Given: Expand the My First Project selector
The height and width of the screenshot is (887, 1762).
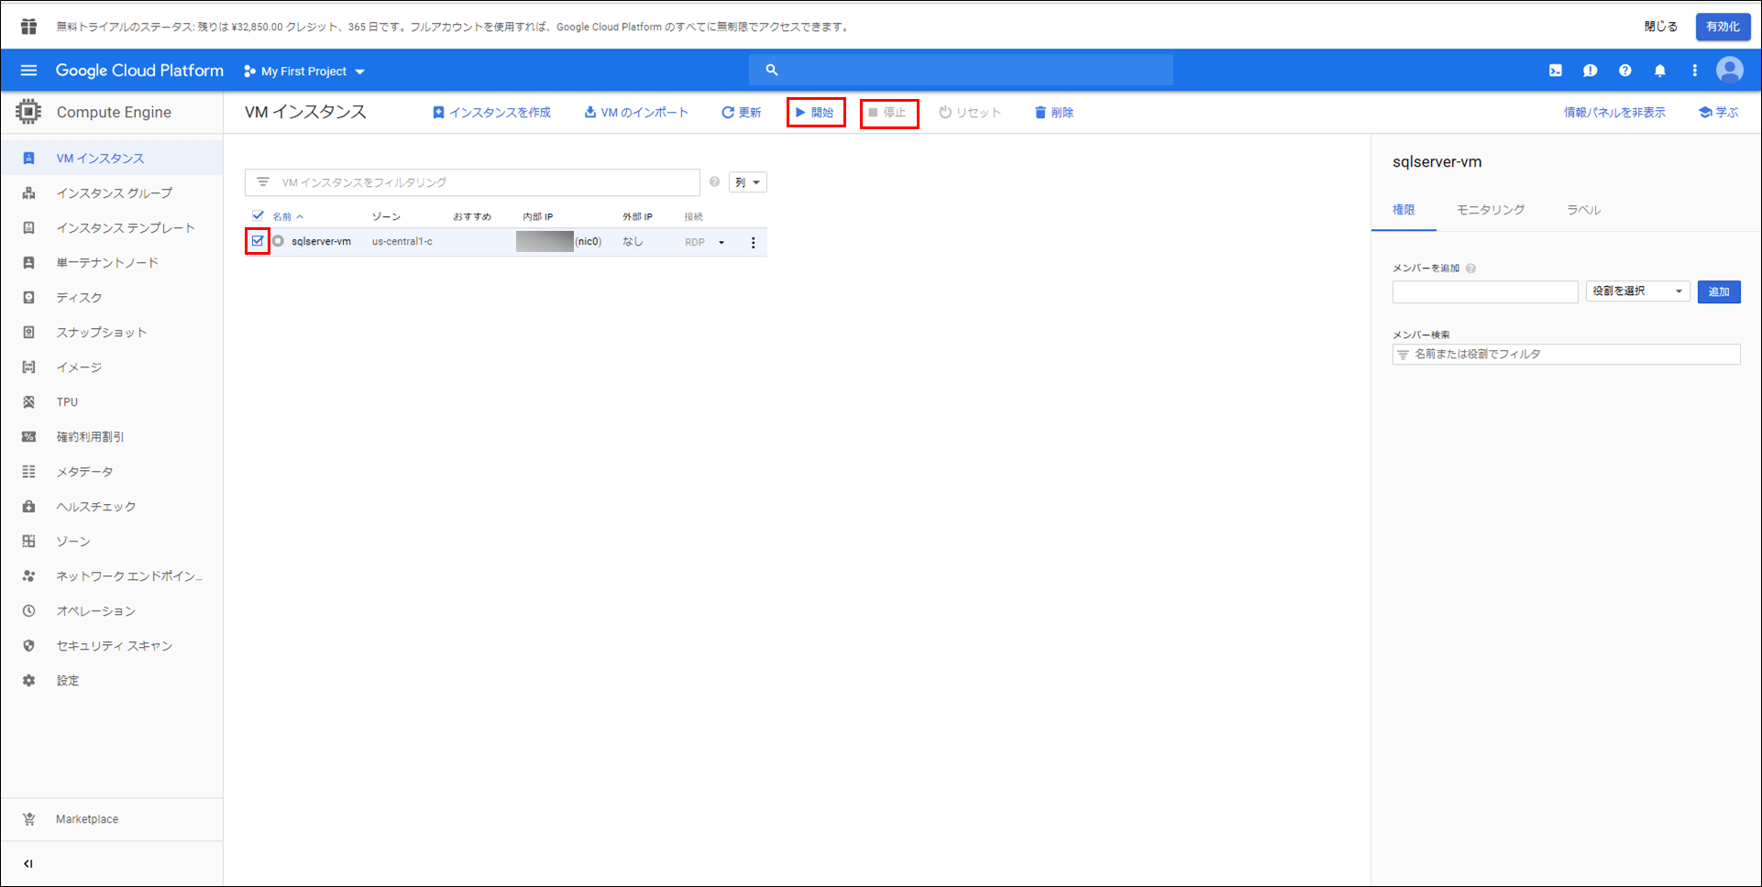Looking at the screenshot, I should point(304,71).
